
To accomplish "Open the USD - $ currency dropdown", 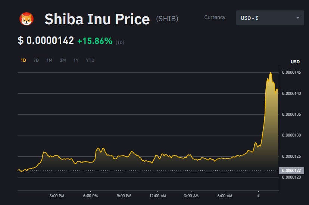I will click(270, 18).
